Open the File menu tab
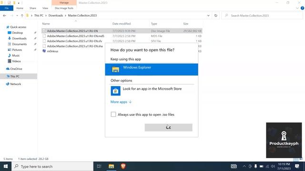This screenshot has width=305, height=171. (x=7, y=8)
